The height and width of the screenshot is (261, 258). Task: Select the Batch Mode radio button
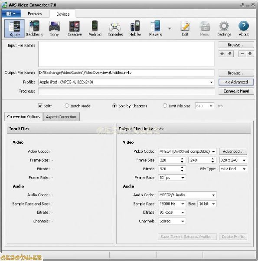67,106
